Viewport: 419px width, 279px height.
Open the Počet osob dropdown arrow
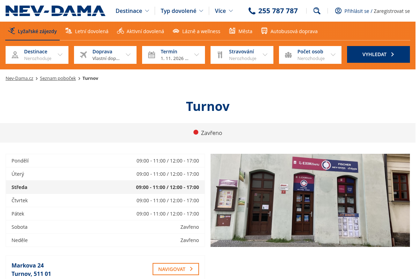point(333,55)
